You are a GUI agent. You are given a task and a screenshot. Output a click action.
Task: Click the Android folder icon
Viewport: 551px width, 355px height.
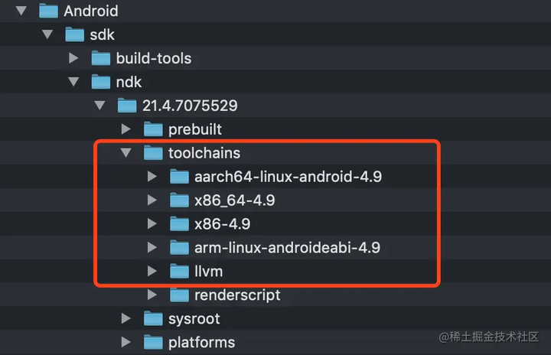pyautogui.click(x=48, y=11)
